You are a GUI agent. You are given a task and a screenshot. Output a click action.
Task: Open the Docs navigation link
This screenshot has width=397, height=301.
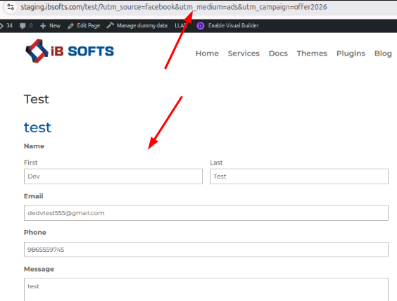[278, 53]
